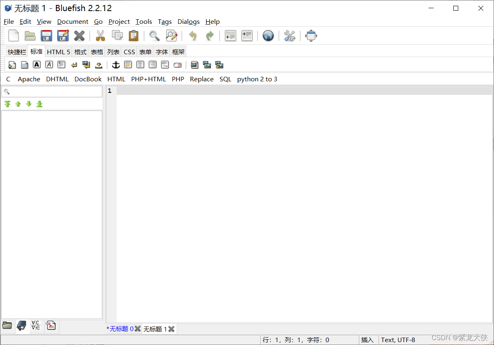Click the multi-thumbnail icon with the star

pos(219,65)
